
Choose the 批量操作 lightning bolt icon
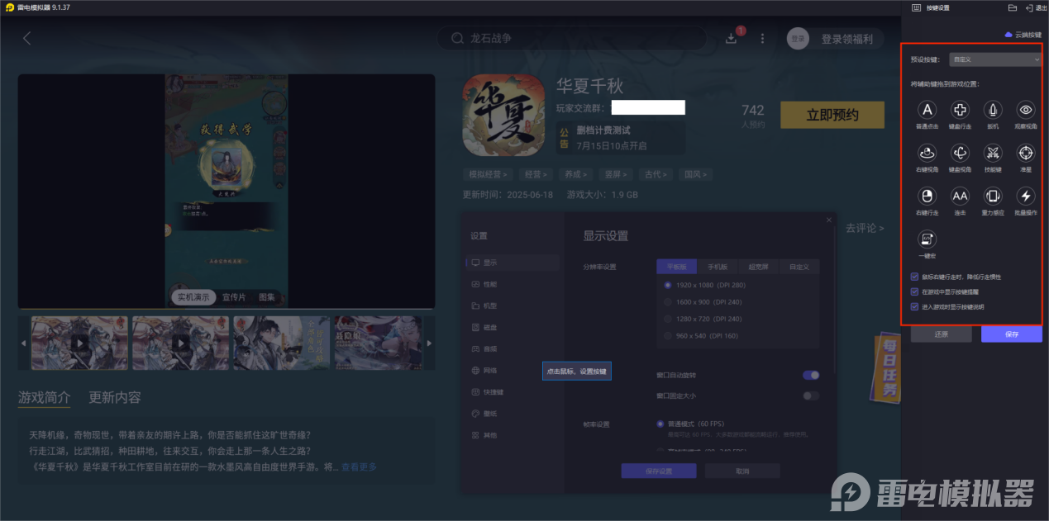[x=1025, y=196]
